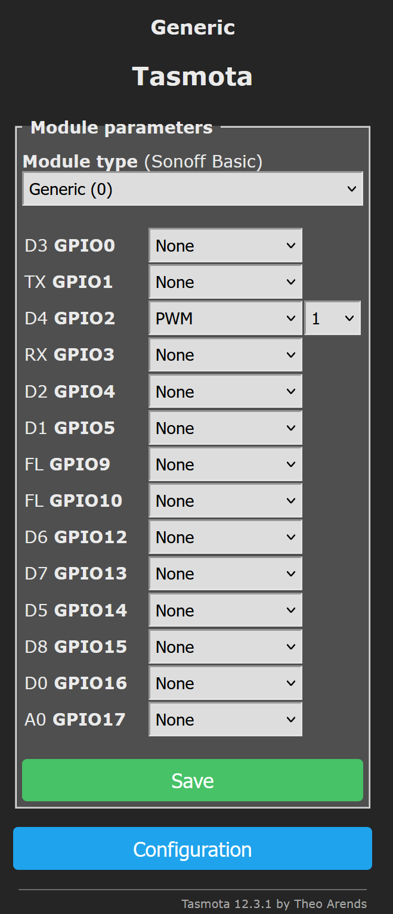The height and width of the screenshot is (914, 393).
Task: Click the Tasmota 12.3.1 footer link
Action: 274,904
